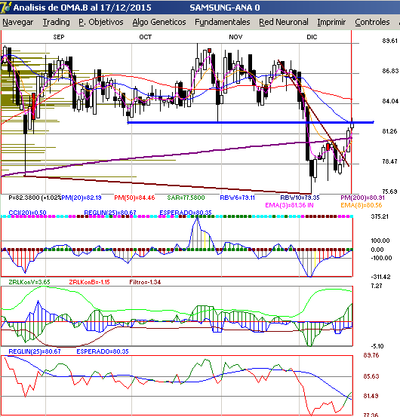Open the Navegar menu
The image size is (400, 417).
[x=18, y=22]
